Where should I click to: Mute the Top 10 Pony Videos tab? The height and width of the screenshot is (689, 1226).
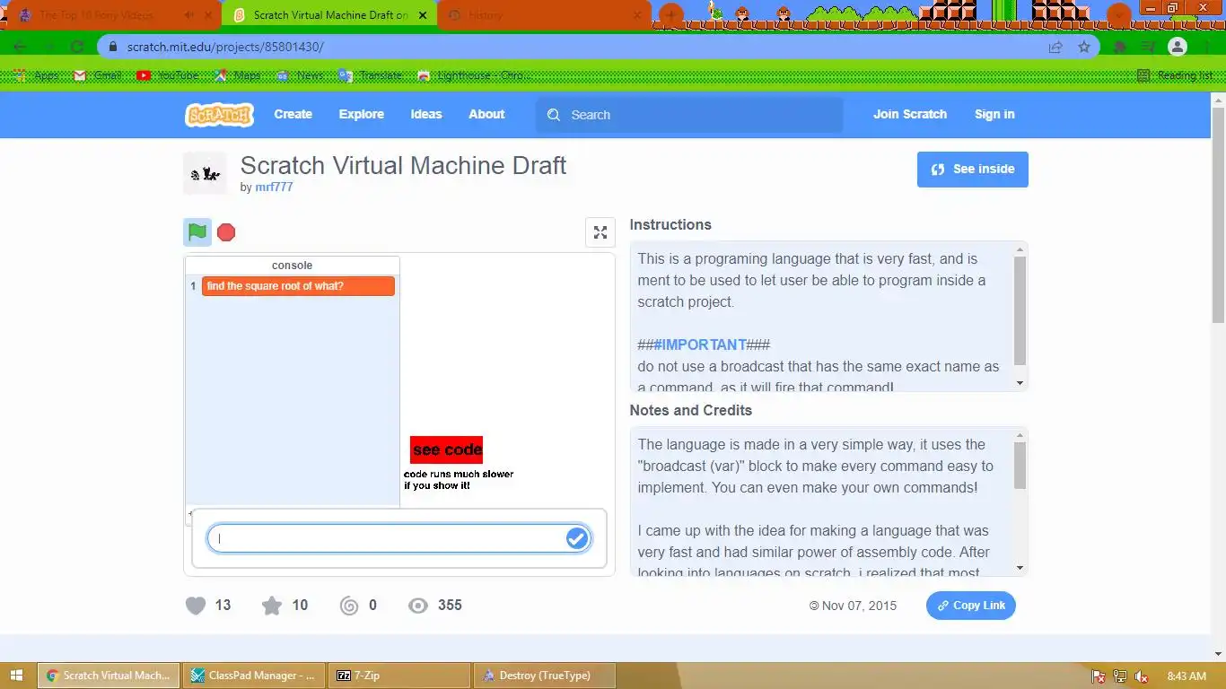coord(188,15)
